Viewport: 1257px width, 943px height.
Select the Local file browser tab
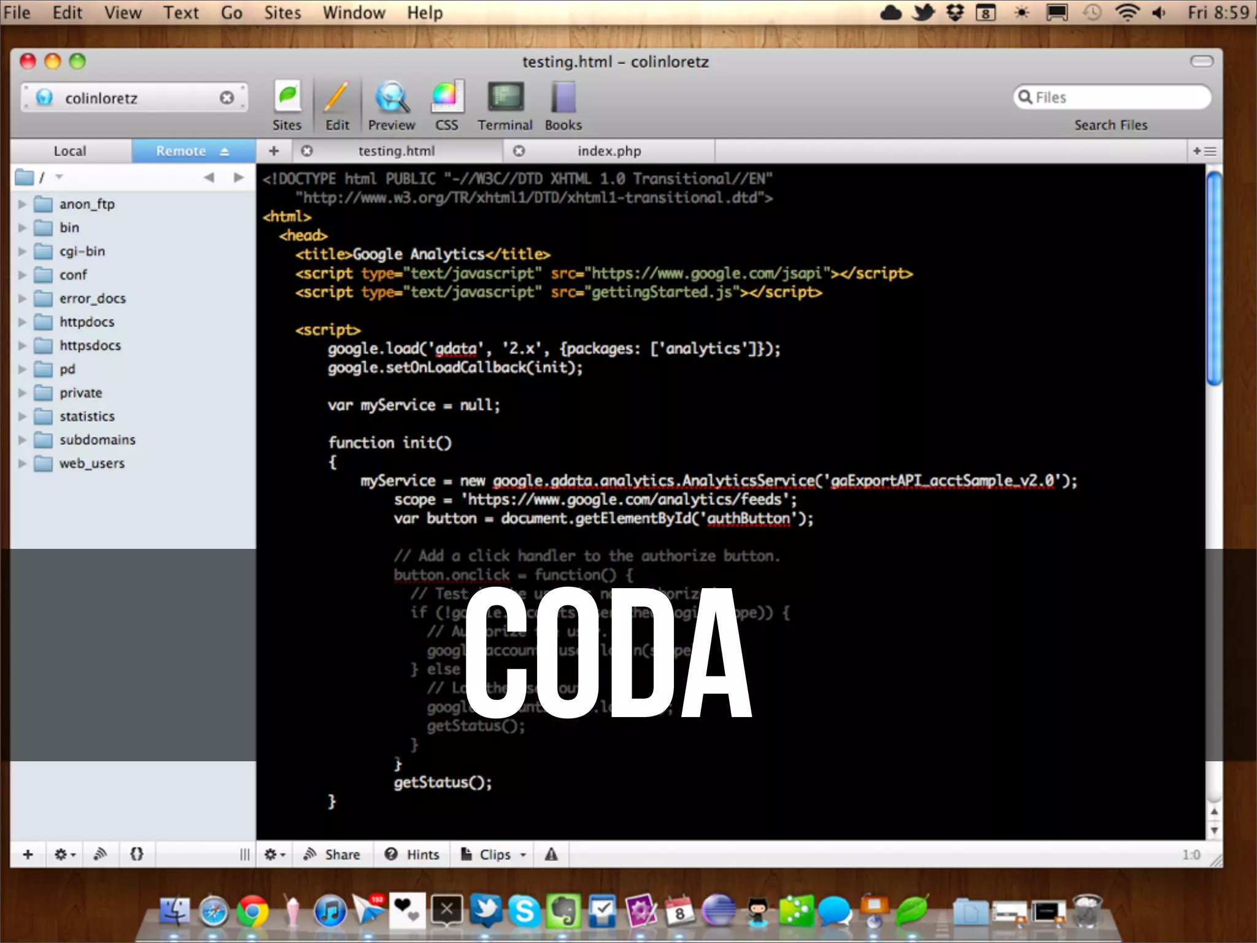(71, 151)
